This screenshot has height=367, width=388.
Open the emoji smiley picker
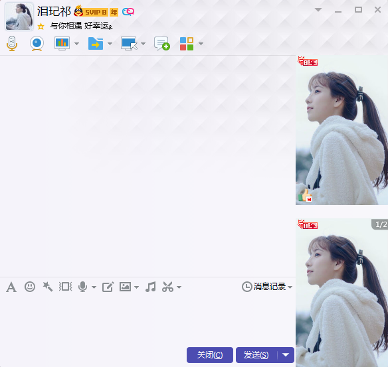(x=30, y=287)
